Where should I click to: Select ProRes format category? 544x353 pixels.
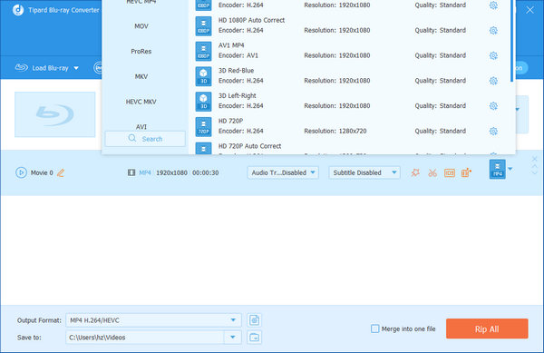pyautogui.click(x=141, y=52)
